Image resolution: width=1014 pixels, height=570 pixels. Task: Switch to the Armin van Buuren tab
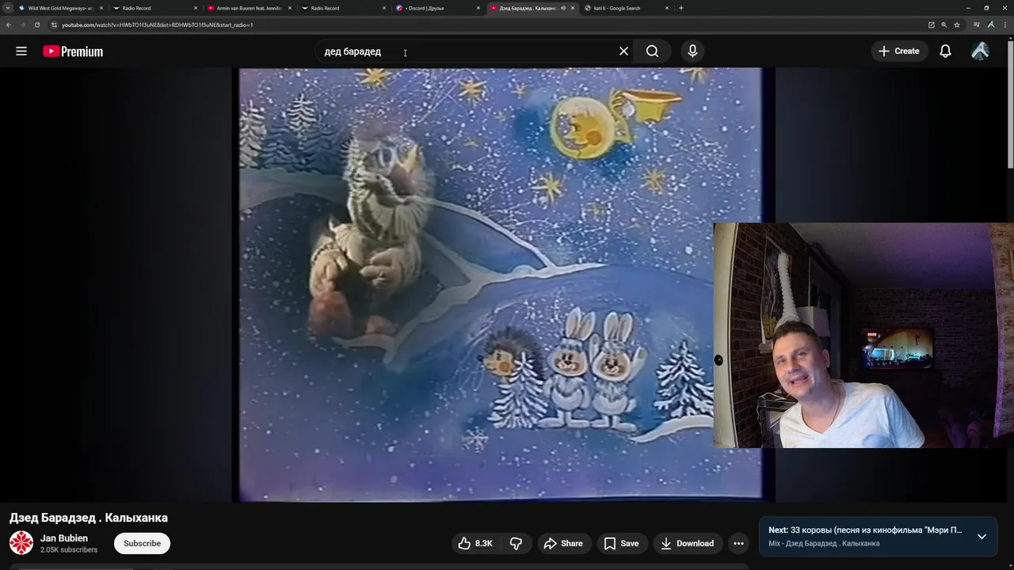[x=249, y=8]
